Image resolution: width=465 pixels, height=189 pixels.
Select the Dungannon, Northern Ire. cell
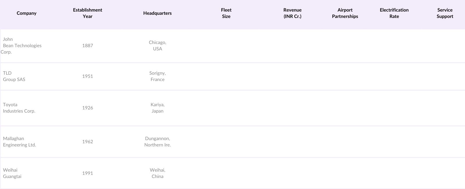tap(158, 142)
